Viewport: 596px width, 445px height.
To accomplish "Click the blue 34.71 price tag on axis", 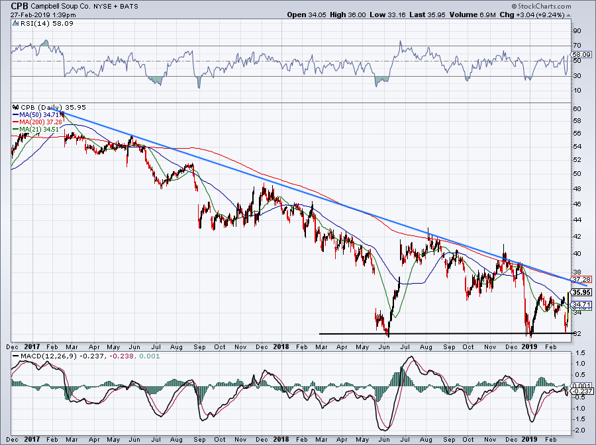I will (581, 304).
